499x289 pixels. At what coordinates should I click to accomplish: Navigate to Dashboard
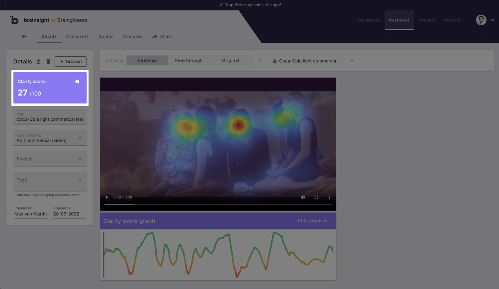369,20
